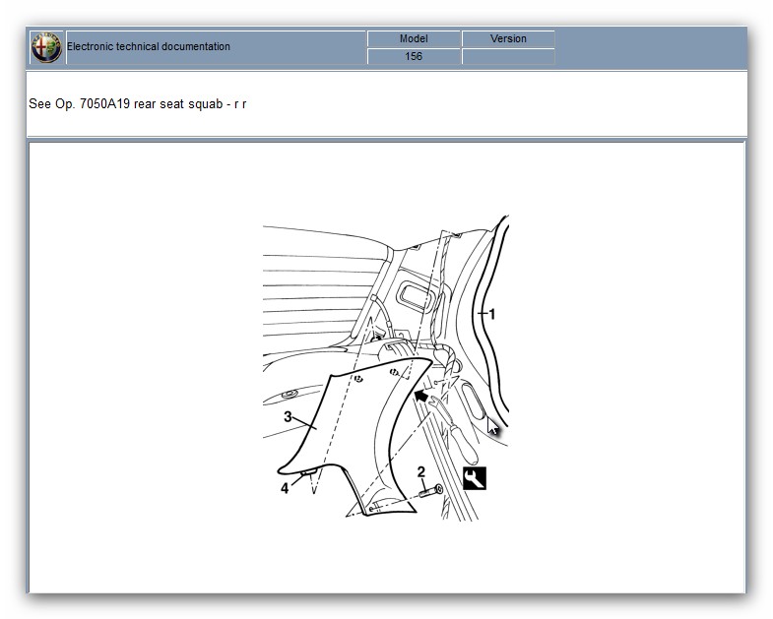
Task: Click the Alfa Romeo logo icon
Action: coord(46,47)
